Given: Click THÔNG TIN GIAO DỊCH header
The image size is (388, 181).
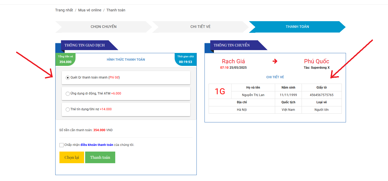Looking at the screenshot, I should click(85, 45).
